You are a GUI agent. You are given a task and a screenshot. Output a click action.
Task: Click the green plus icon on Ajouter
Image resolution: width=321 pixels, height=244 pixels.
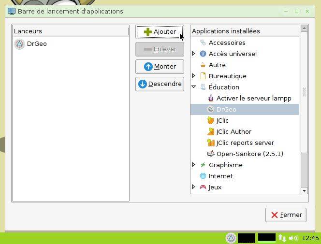click(148, 32)
